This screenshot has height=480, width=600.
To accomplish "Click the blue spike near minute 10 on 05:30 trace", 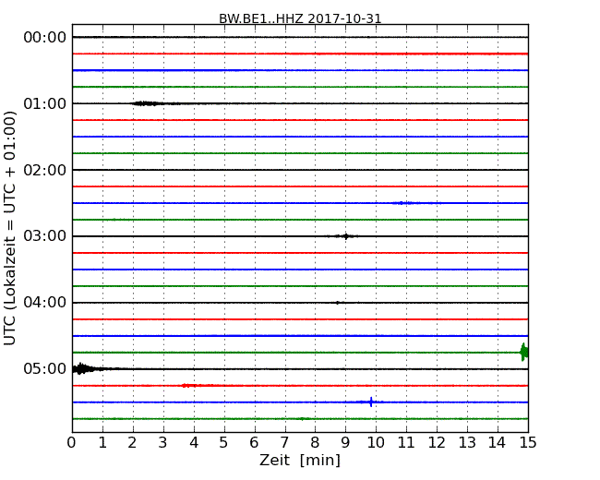I will (x=371, y=402).
